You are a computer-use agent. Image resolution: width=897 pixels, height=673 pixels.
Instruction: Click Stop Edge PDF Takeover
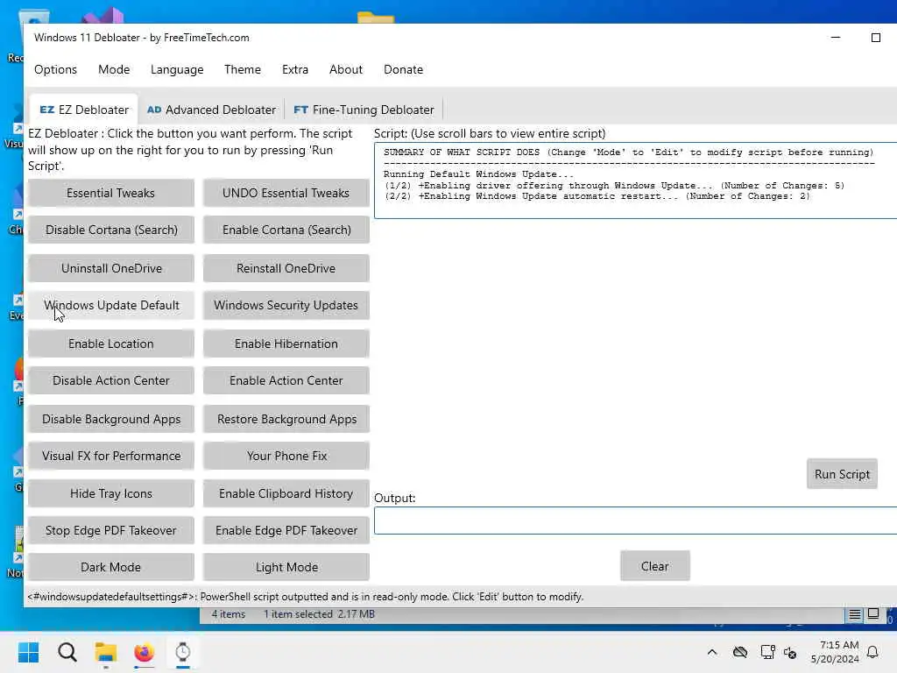[x=111, y=530]
